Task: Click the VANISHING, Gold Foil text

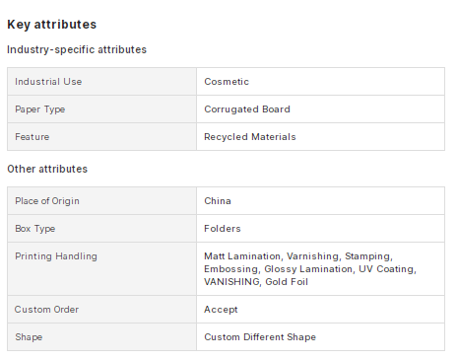Action: click(256, 282)
